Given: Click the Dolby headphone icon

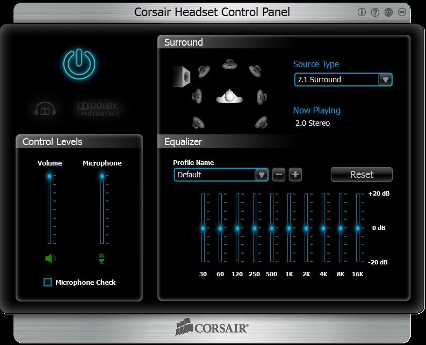Looking at the screenshot, I should pyautogui.click(x=44, y=110).
